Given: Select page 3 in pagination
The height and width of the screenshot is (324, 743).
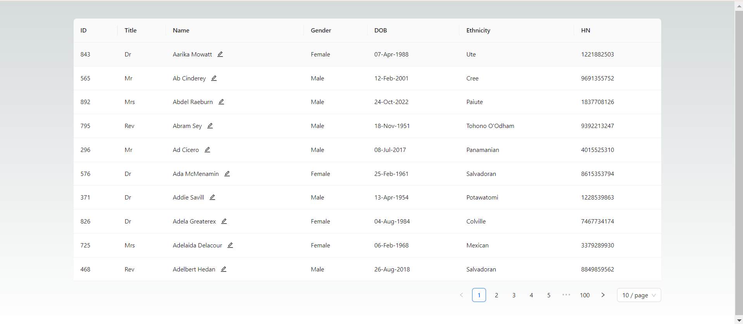Looking at the screenshot, I should point(514,295).
